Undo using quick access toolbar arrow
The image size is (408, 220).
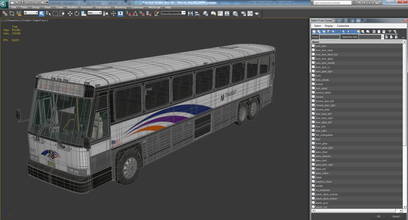tap(28, 2)
